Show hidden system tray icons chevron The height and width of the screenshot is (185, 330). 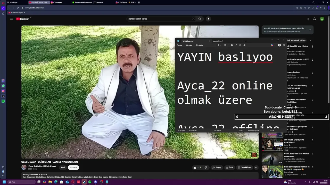coord(306,182)
